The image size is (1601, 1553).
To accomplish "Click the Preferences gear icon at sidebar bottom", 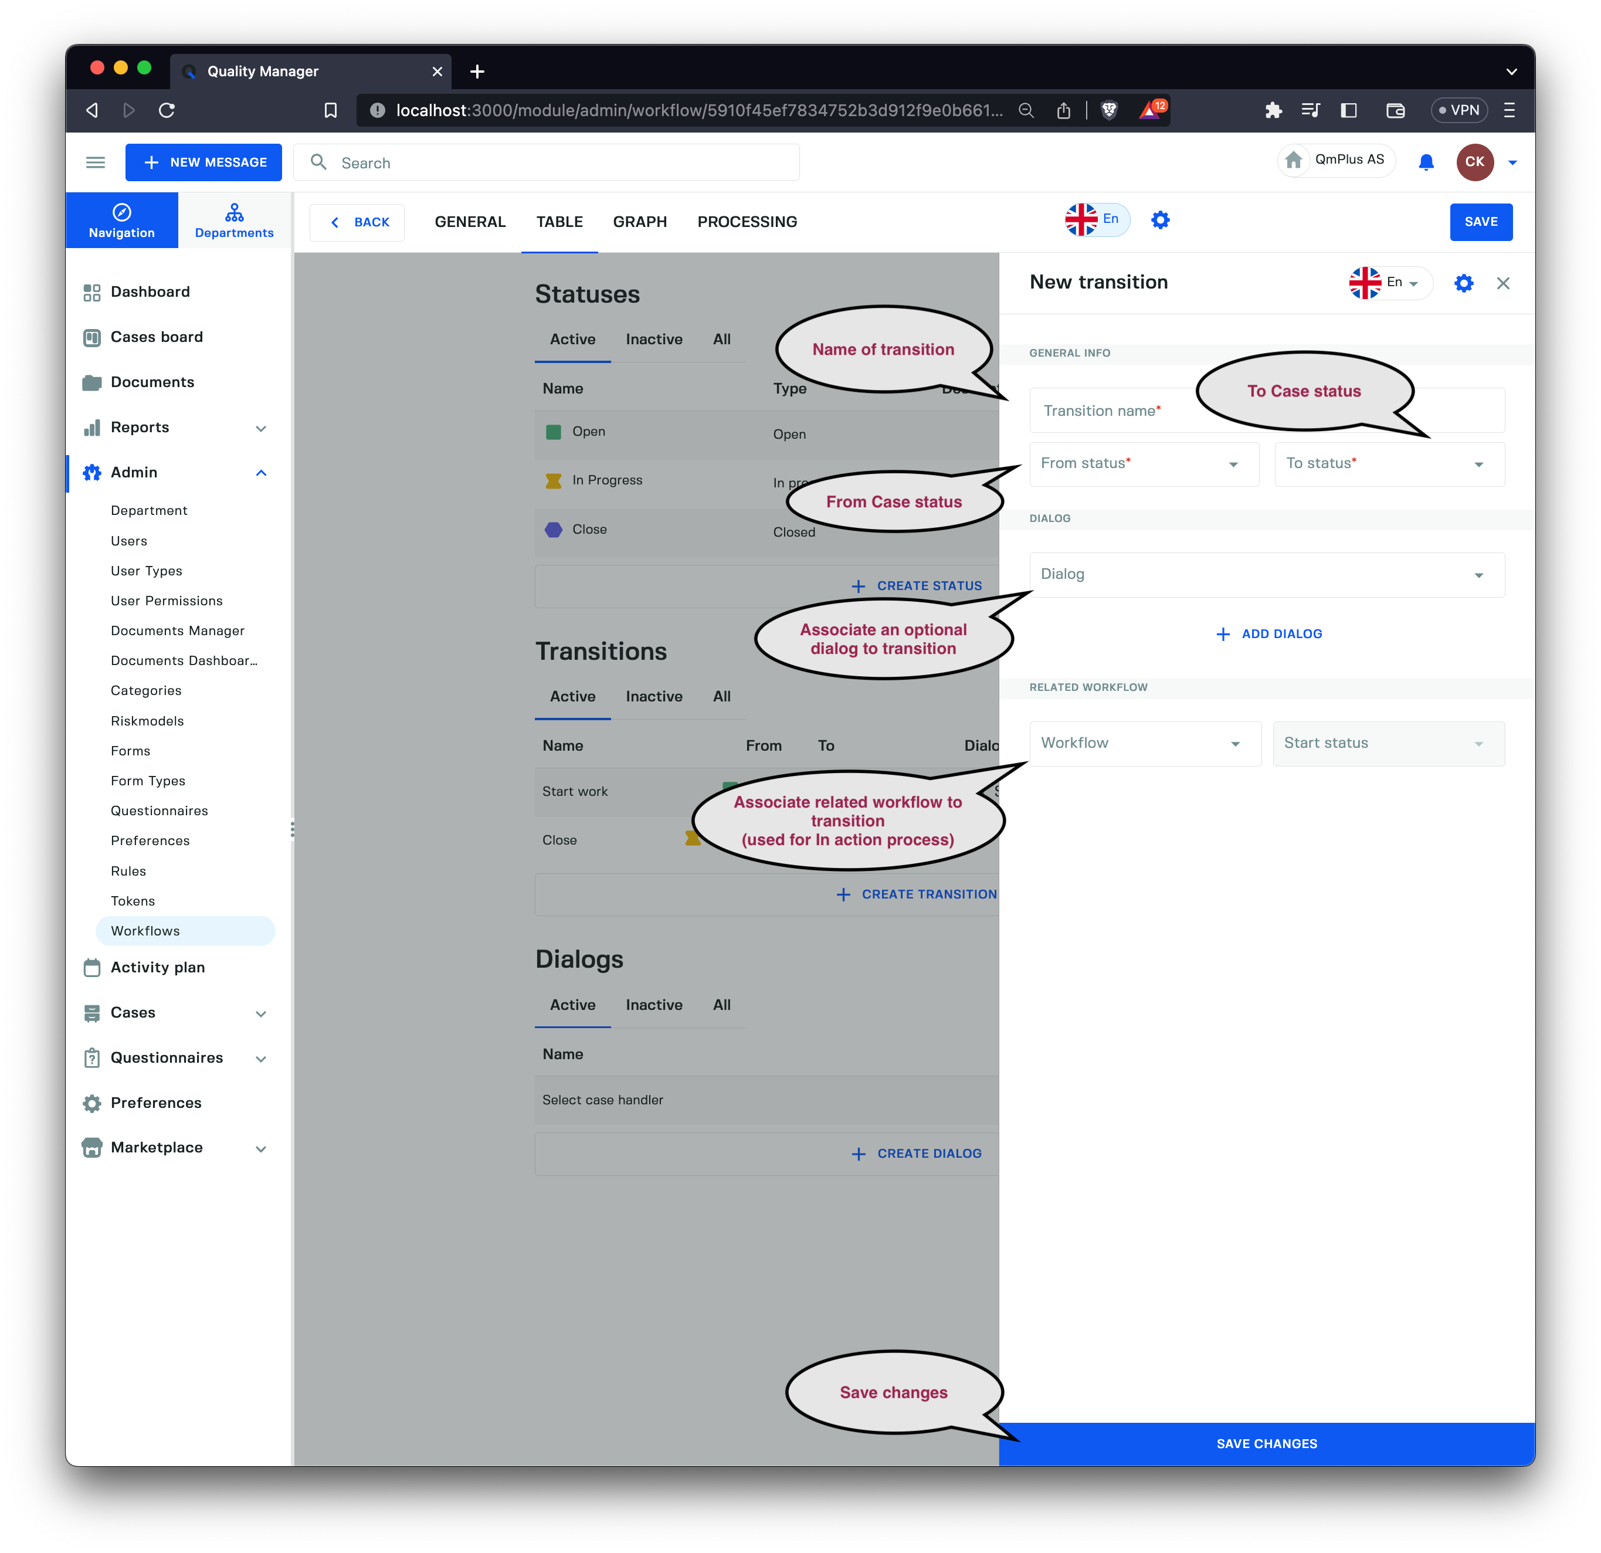I will [92, 1103].
